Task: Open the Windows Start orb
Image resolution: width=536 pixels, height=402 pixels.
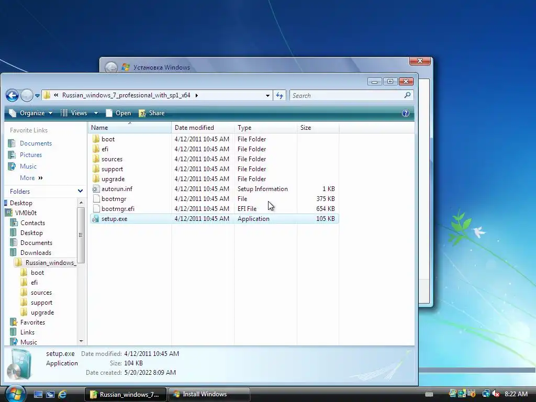Action: (x=14, y=394)
